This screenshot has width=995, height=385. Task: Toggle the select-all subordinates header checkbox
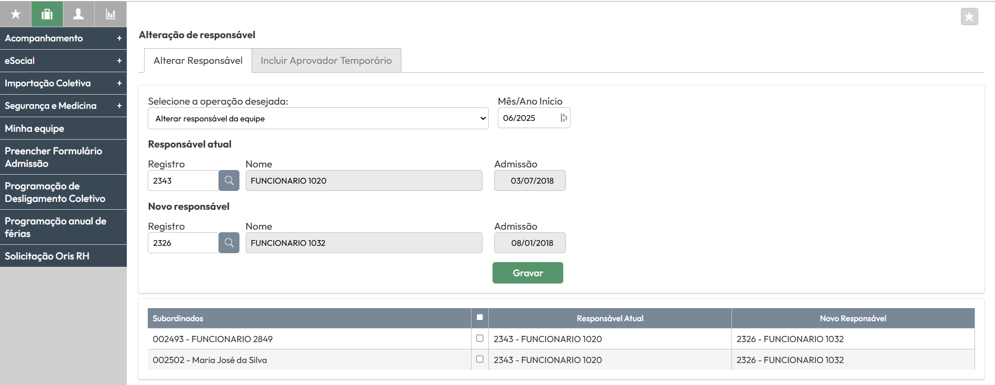point(479,317)
